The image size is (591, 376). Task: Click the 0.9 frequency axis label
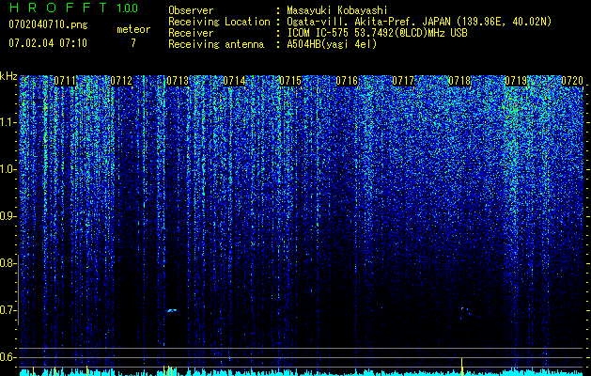(8, 216)
